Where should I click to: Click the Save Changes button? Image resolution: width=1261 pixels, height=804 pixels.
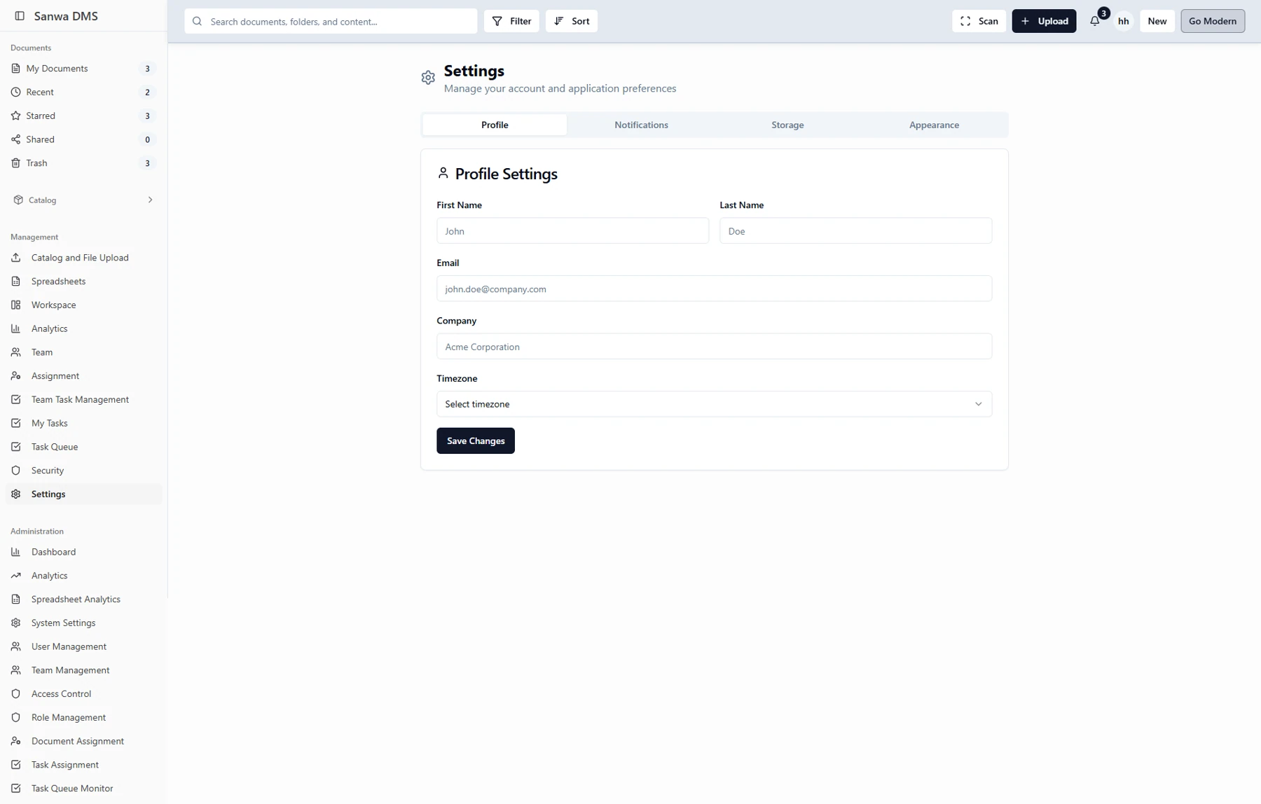click(476, 441)
